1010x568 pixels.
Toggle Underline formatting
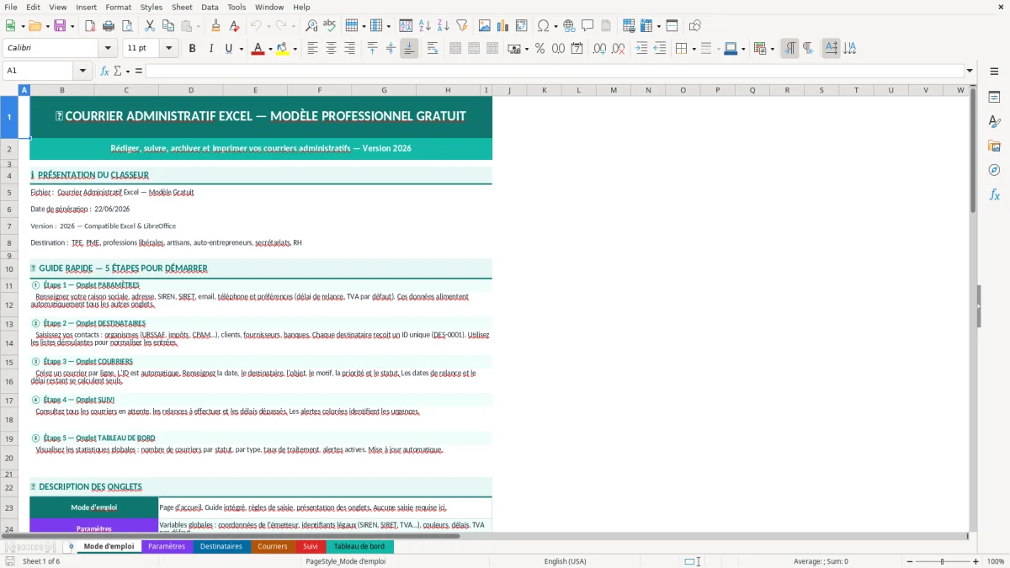[228, 49]
